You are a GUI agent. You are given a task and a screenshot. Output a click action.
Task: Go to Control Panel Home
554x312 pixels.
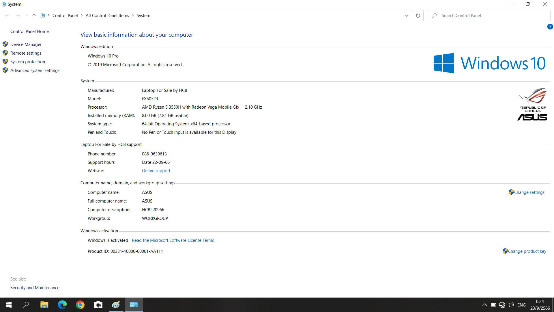(29, 31)
